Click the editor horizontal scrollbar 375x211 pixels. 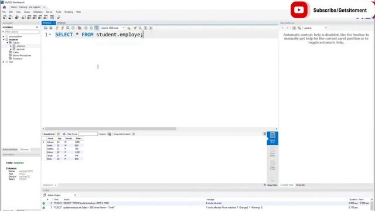pyautogui.click(x=111, y=129)
